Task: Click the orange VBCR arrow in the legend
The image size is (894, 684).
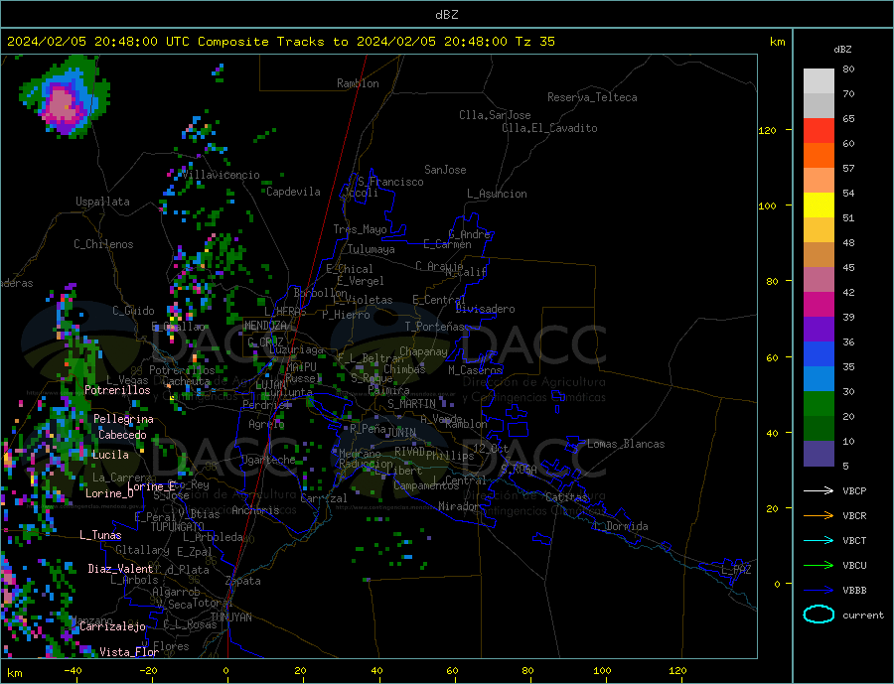Action: pyautogui.click(x=819, y=515)
